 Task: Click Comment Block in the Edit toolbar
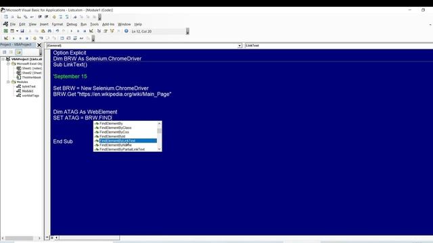point(60,17)
